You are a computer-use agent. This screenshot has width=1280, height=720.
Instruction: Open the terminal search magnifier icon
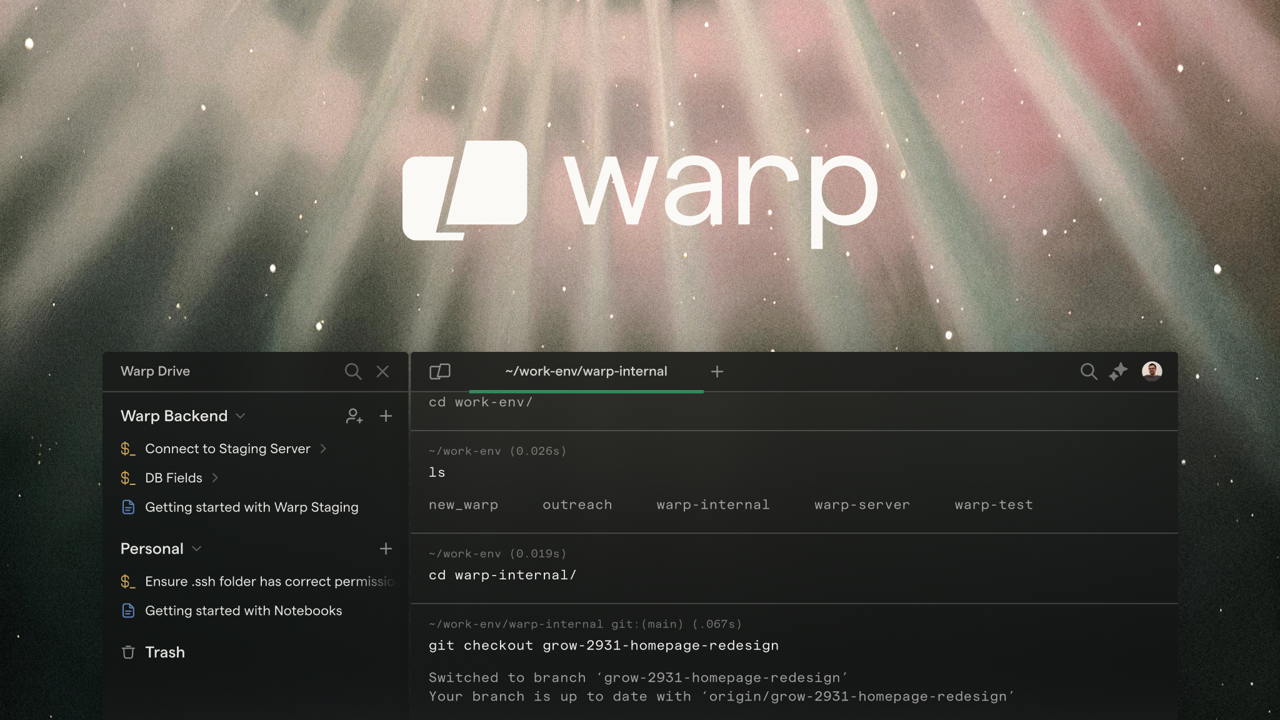[x=1089, y=371]
